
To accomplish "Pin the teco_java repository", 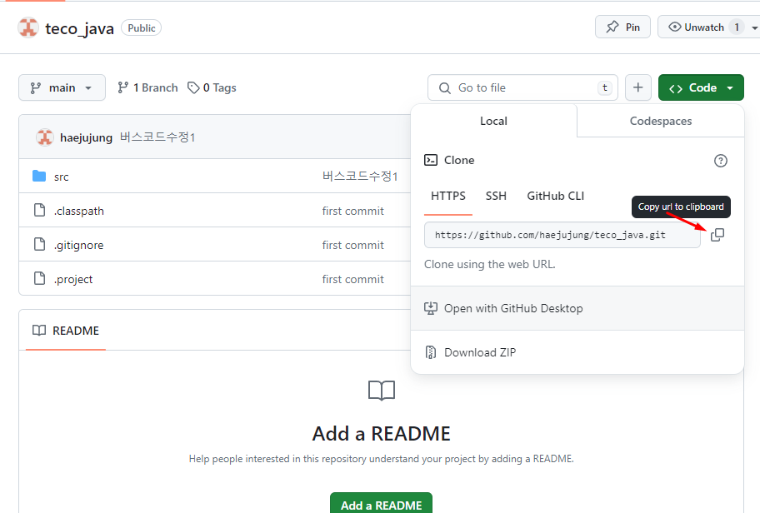I will click(x=622, y=27).
